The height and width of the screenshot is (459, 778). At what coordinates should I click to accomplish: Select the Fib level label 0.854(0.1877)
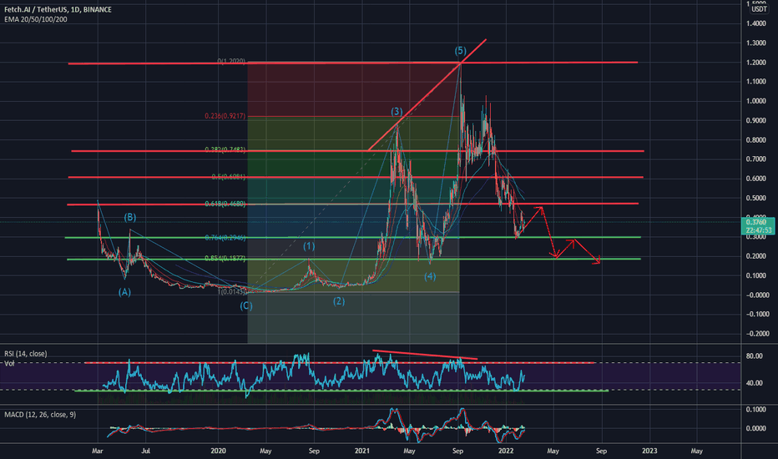pos(225,259)
